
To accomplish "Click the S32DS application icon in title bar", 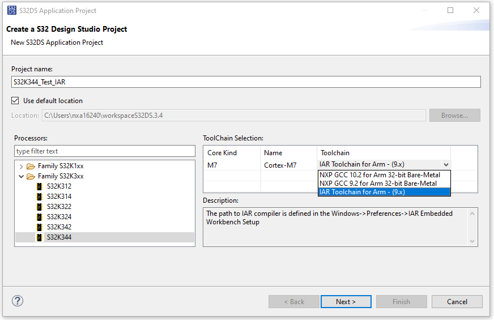I will pyautogui.click(x=12, y=10).
